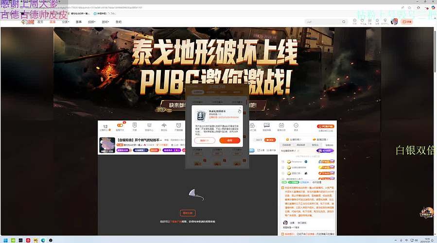This screenshot has height=243, width=437.
Task: Expand the 分类 dropdown in navigation
Action: (x=65, y=22)
